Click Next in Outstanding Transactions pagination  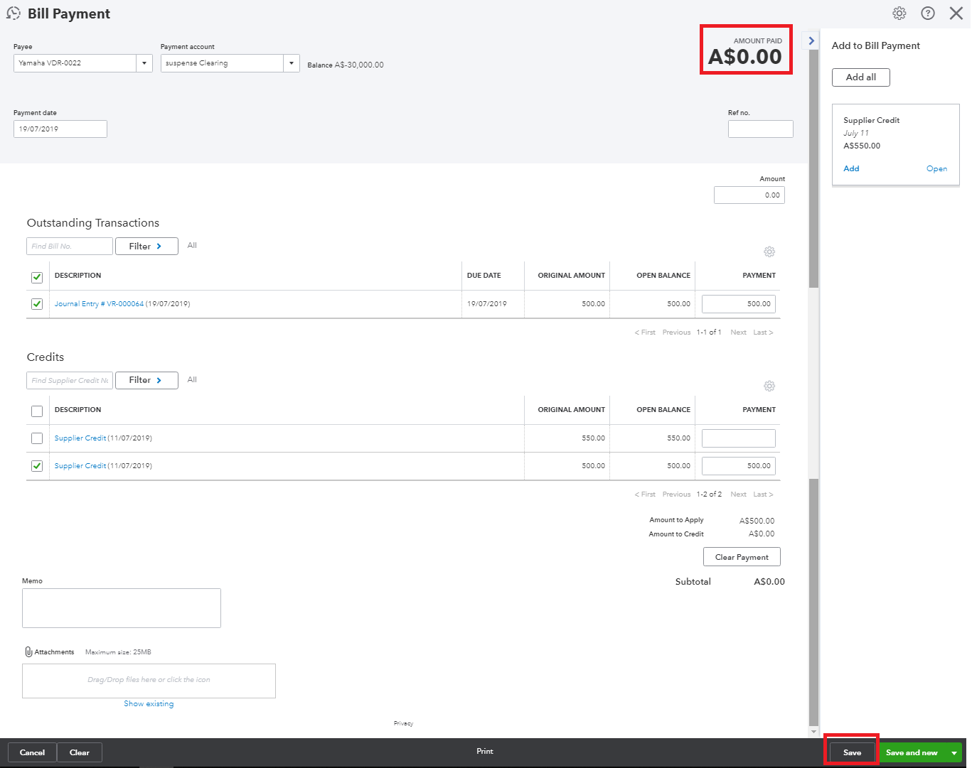(x=738, y=332)
